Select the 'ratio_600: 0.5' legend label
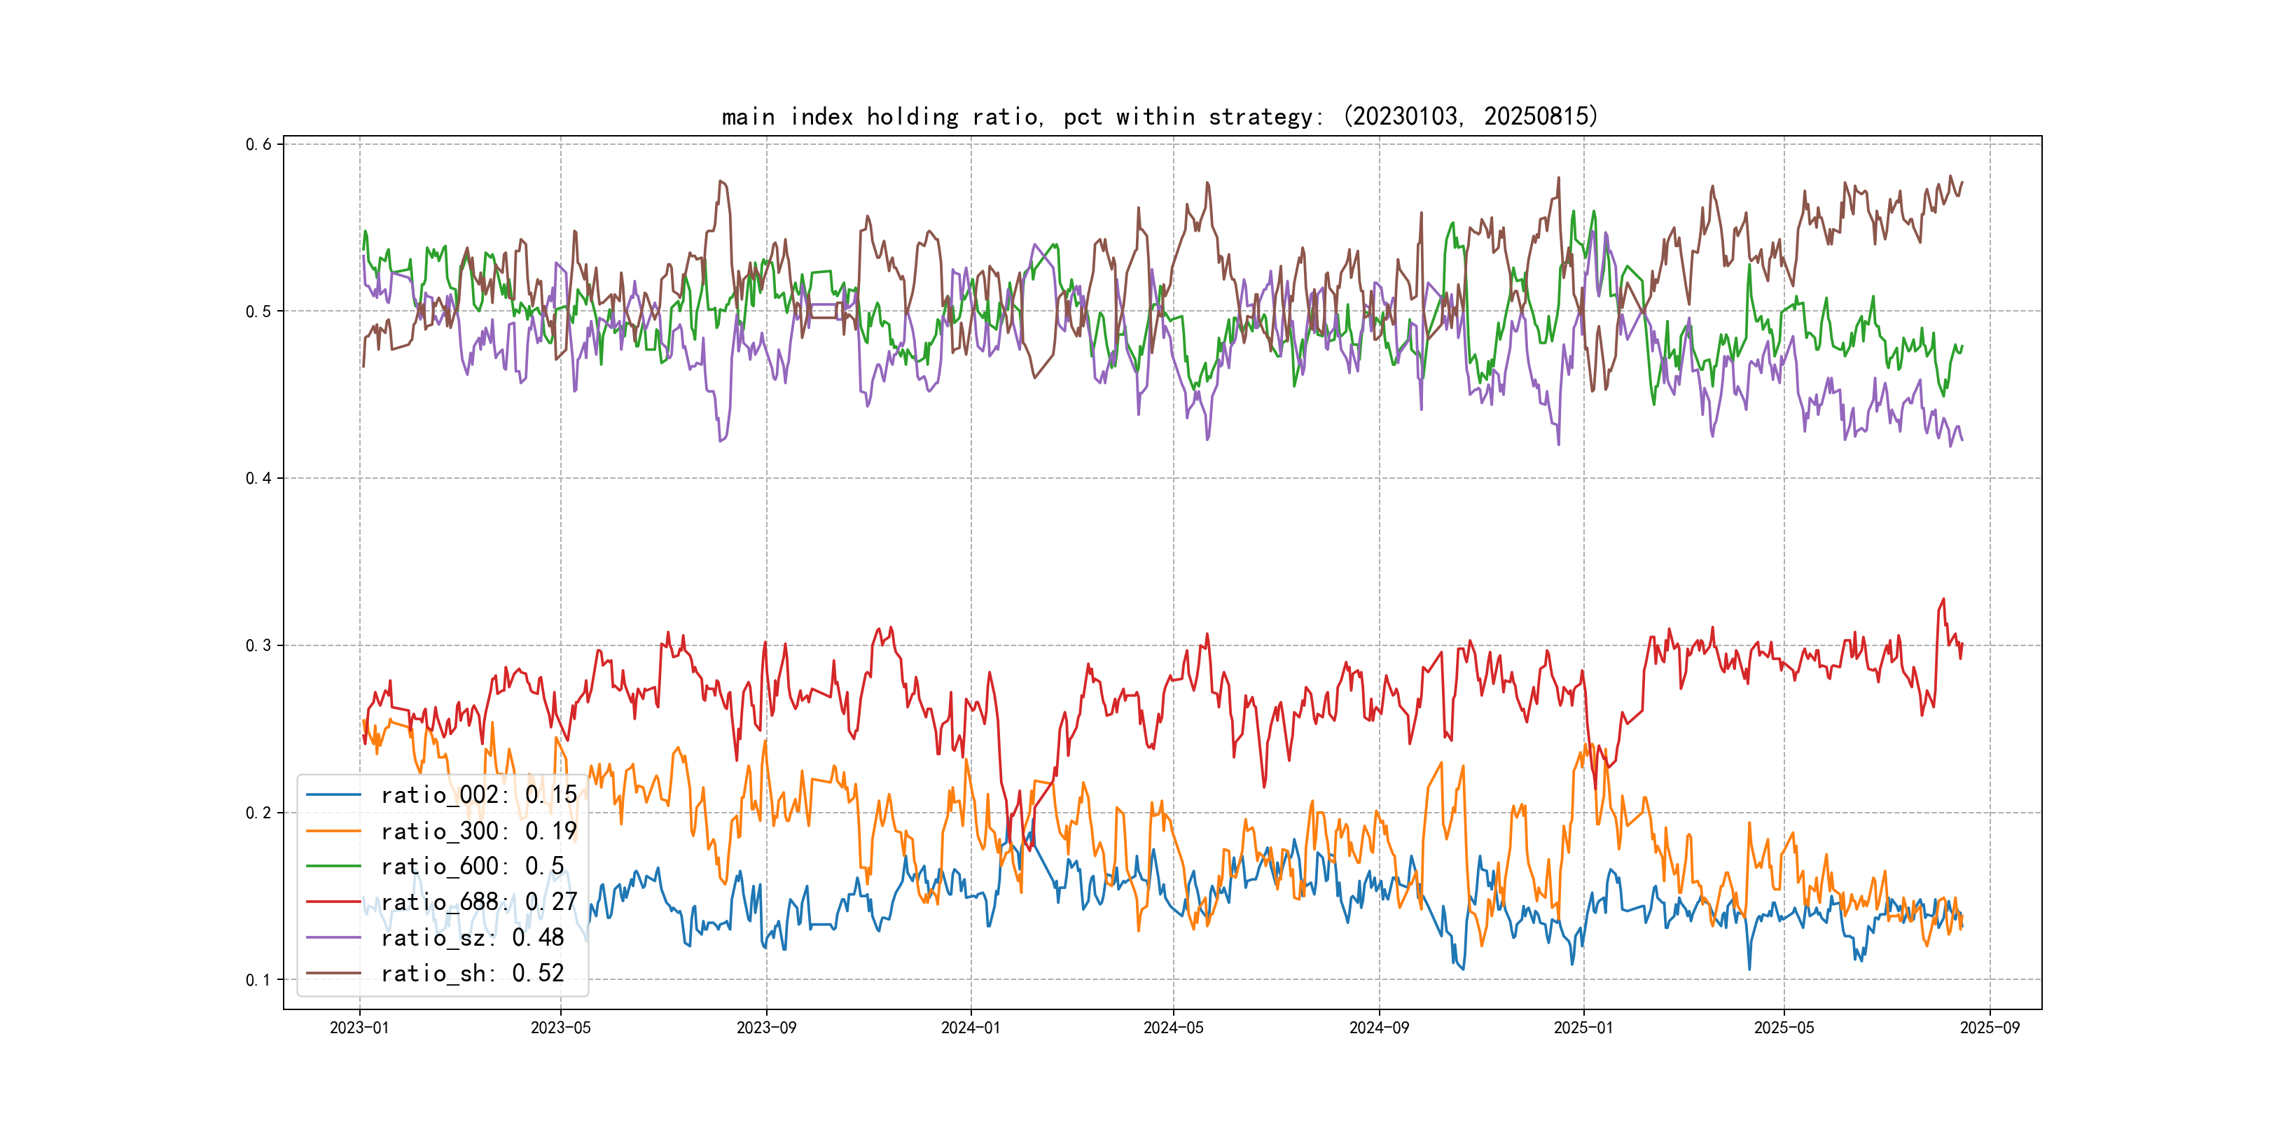 point(472,867)
